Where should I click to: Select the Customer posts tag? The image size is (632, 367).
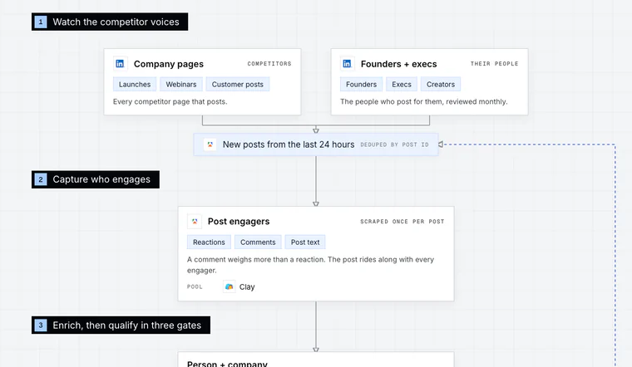(237, 84)
